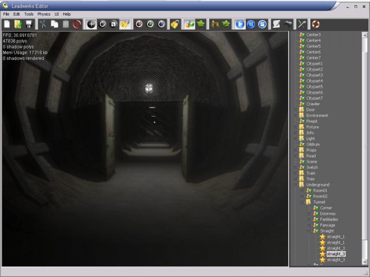Screen dimensions: 370x277
Task: Select the Citypart3 tree entry
Action: pyautogui.click(x=314, y=75)
